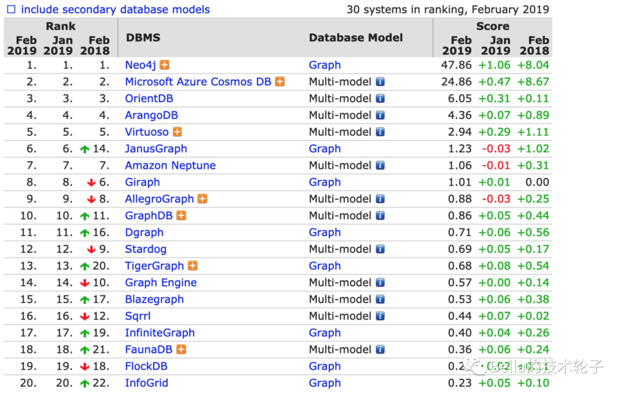The image size is (624, 394).
Task: Click the orange plus icon beside Virtuoso
Action: coord(177,132)
